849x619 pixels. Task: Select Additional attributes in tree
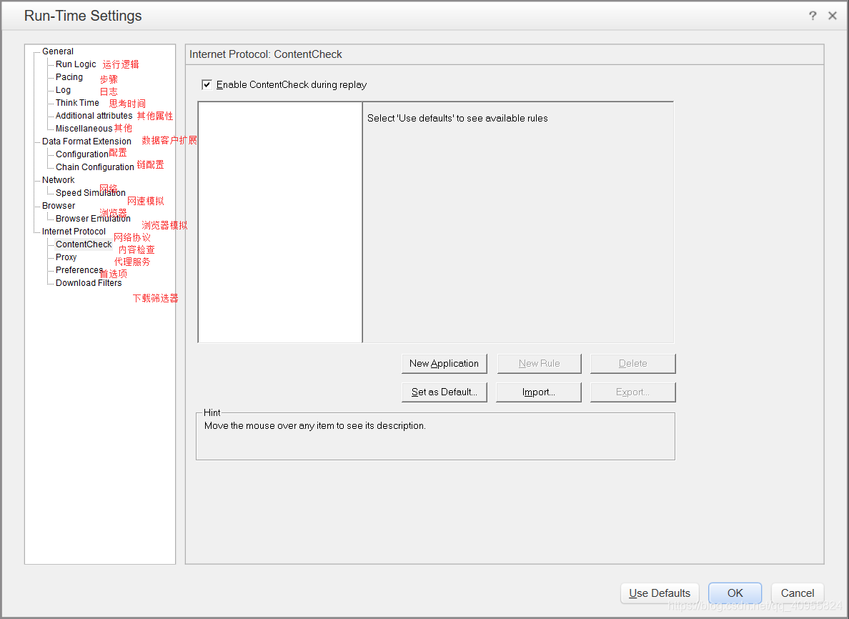[94, 116]
